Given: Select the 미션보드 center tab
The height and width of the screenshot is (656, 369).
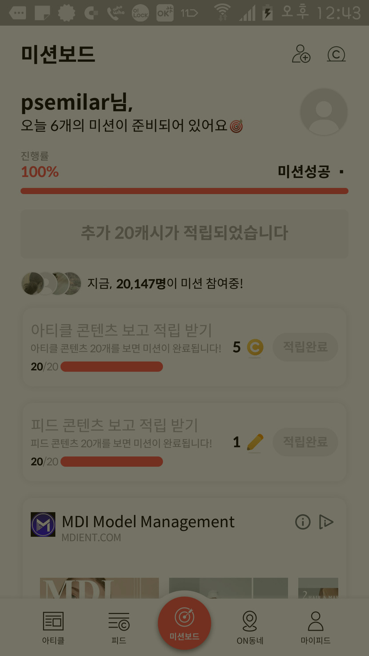Looking at the screenshot, I should pos(184,624).
